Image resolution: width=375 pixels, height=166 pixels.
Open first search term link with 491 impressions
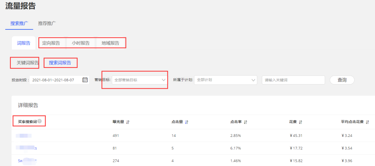(x=24, y=136)
